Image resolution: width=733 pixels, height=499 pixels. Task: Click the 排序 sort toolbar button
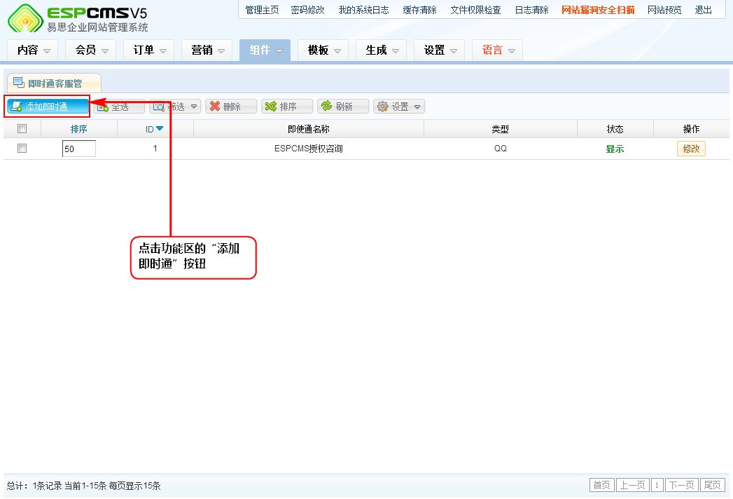click(x=286, y=107)
